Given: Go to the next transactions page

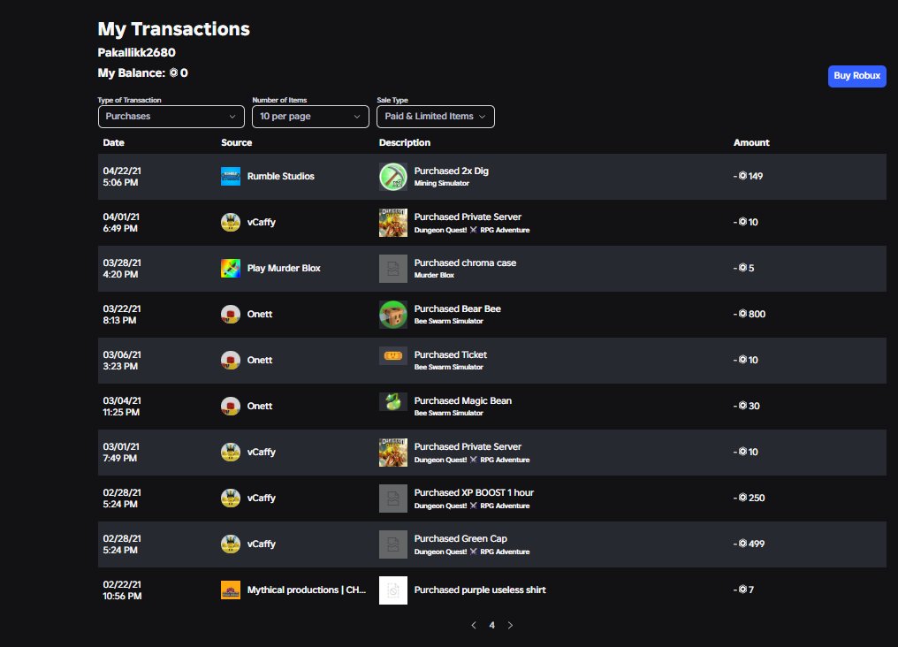Looking at the screenshot, I should point(510,625).
